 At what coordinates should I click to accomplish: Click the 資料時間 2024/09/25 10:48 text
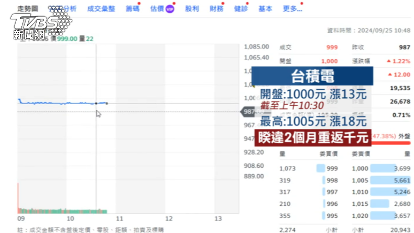(368, 30)
